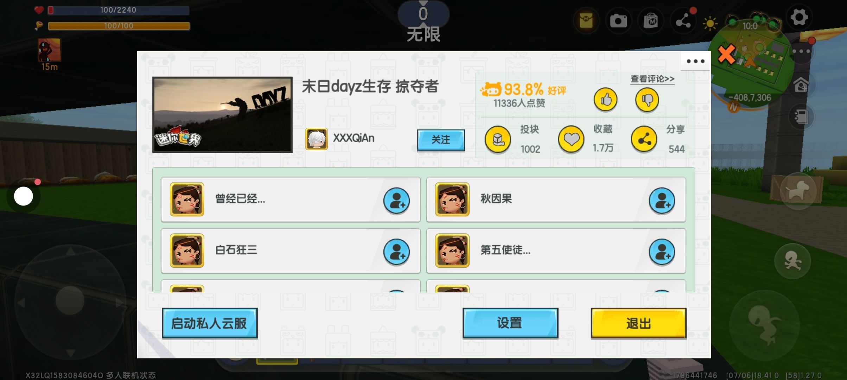The image size is (847, 380).
Task: Tap the yellow share icon
Action: tap(644, 139)
